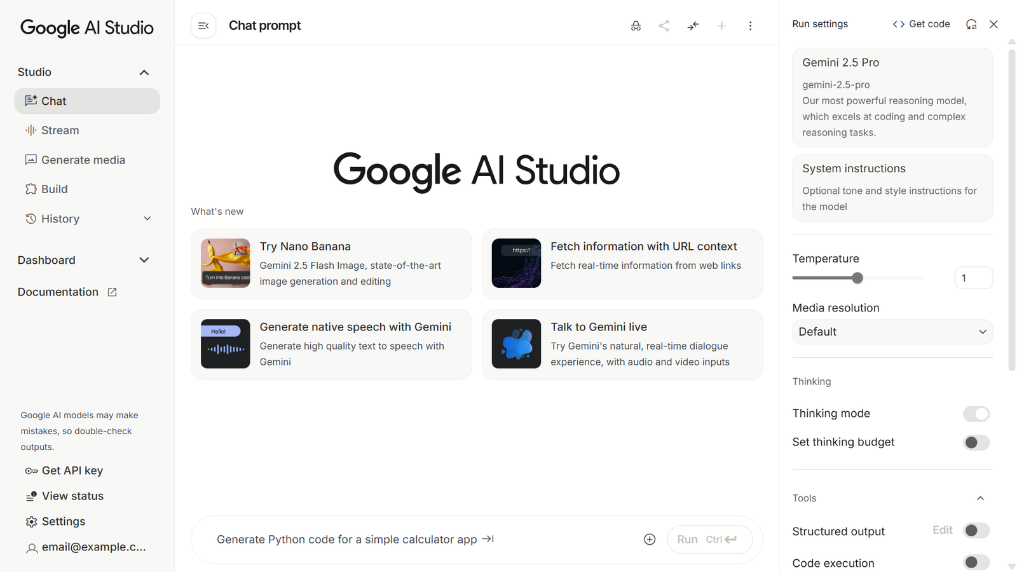This screenshot has width=1017, height=572.
Task: Click the key icon for Get API key
Action: point(31,471)
